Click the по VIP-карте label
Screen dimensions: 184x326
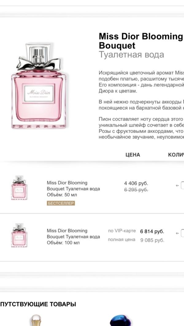[122, 231]
